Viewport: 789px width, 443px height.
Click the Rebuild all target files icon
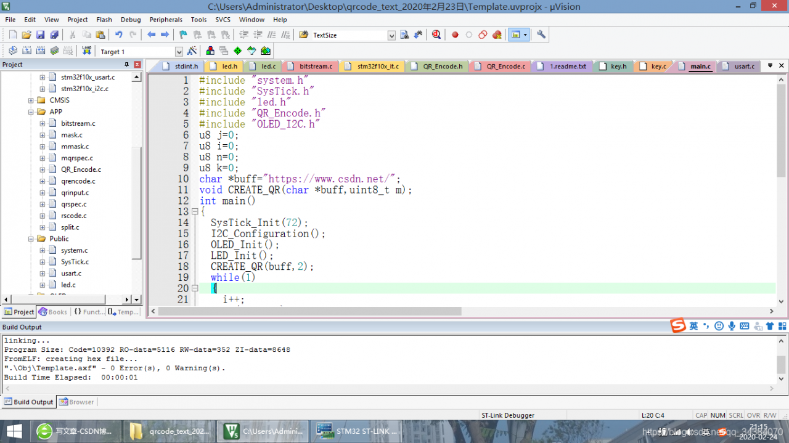[41, 51]
